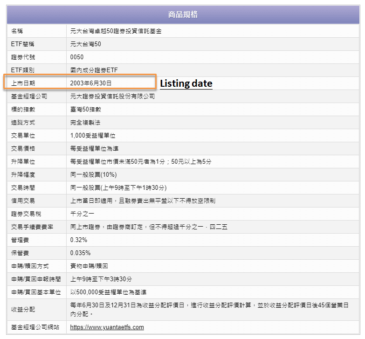Select the tracking method 完全複製法
The height and width of the screenshot is (339, 365).
(85, 122)
